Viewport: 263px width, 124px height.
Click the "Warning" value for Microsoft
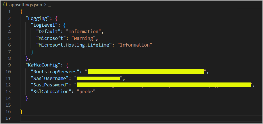[84, 38]
